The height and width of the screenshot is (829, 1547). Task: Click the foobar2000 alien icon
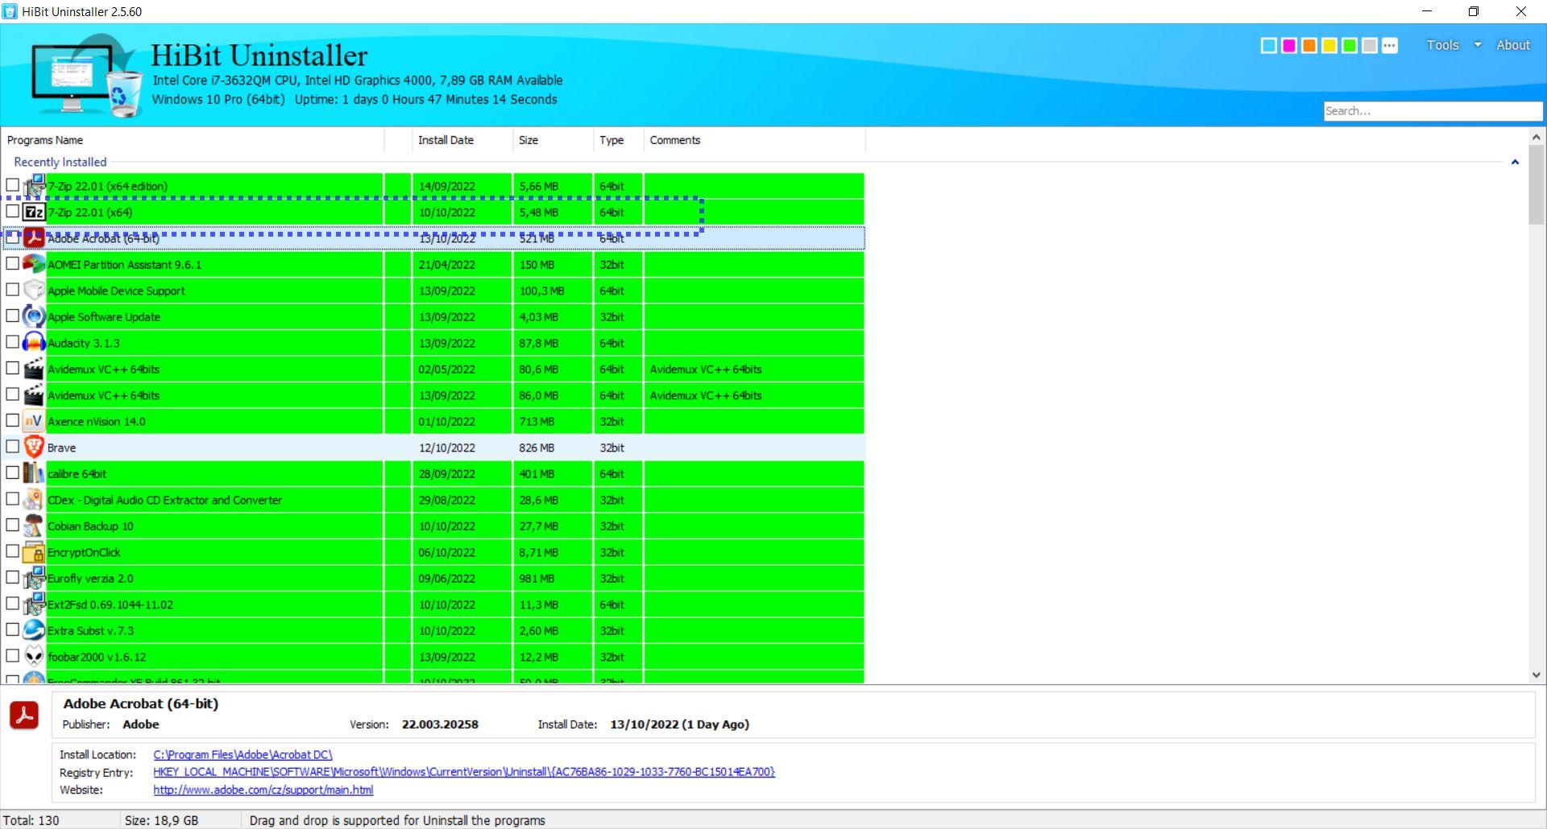click(x=34, y=657)
